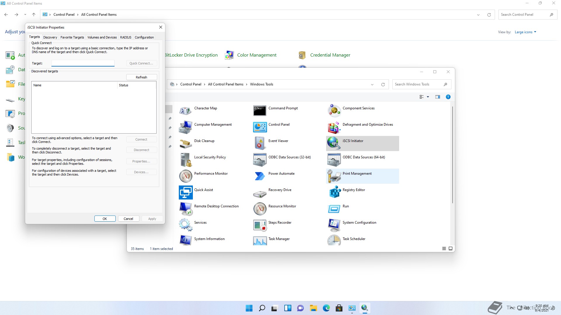Open ODBC Data Sources (32-bit) icon
This screenshot has height=315, width=561.
(x=260, y=160)
